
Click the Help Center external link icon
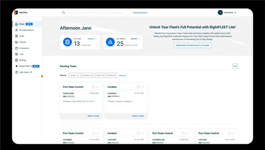point(31,72)
